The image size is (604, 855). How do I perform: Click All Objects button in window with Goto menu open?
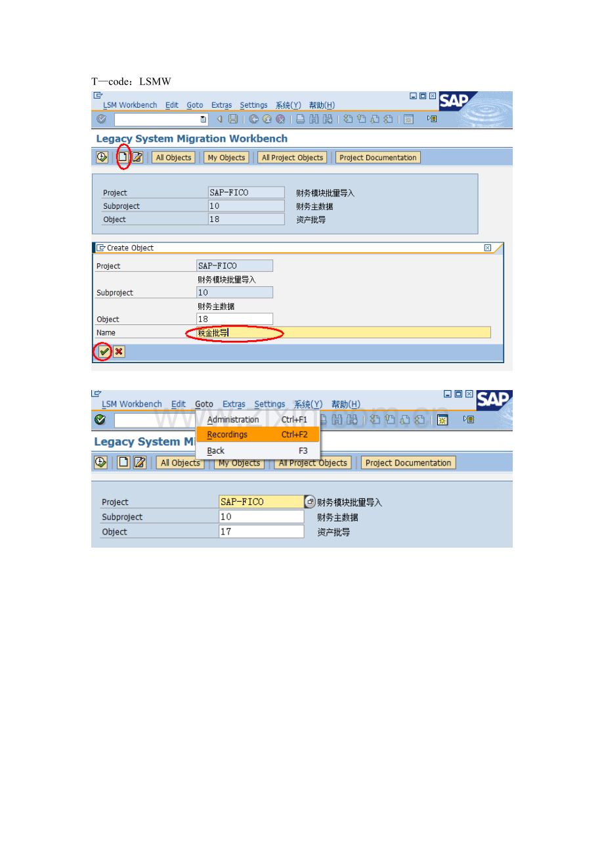coord(181,463)
